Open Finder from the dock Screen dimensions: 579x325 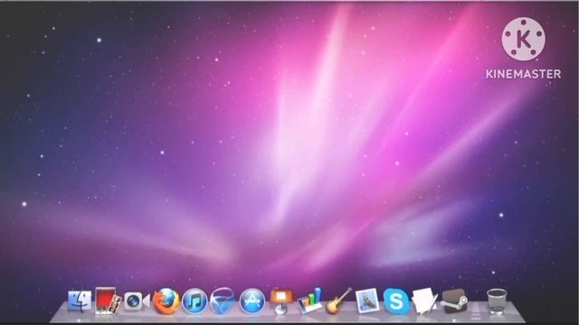[x=80, y=301]
